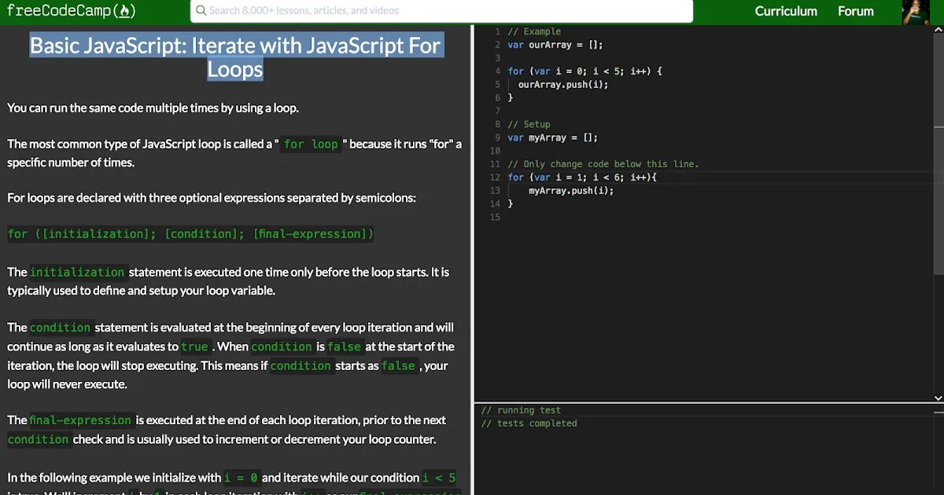Screen dimensions: 944x495
Task: Click the 'You can run the same code' paragraph
Action: 153,108
